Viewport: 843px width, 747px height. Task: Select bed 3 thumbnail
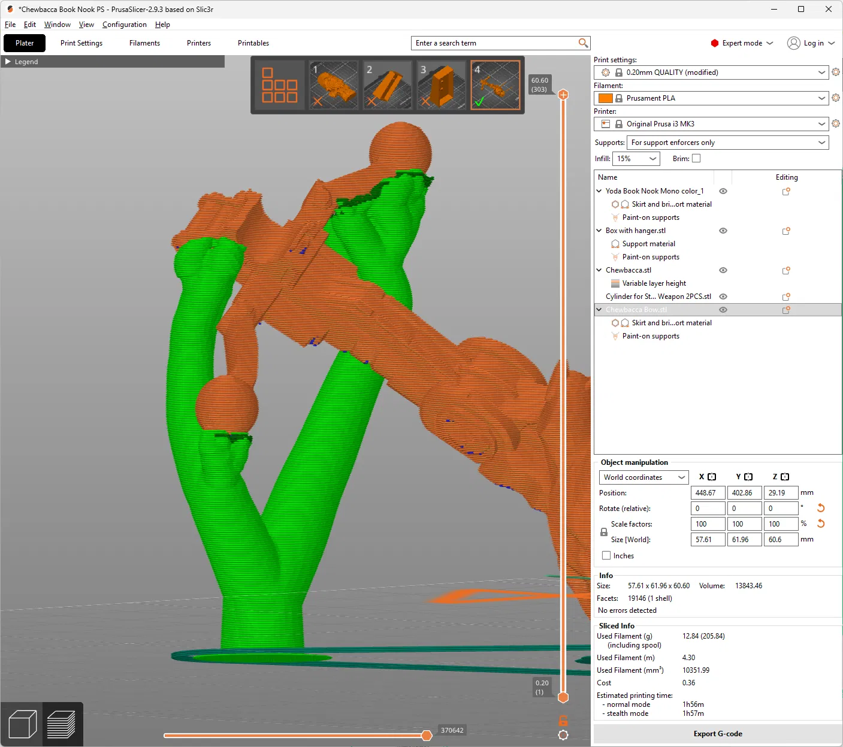point(442,85)
